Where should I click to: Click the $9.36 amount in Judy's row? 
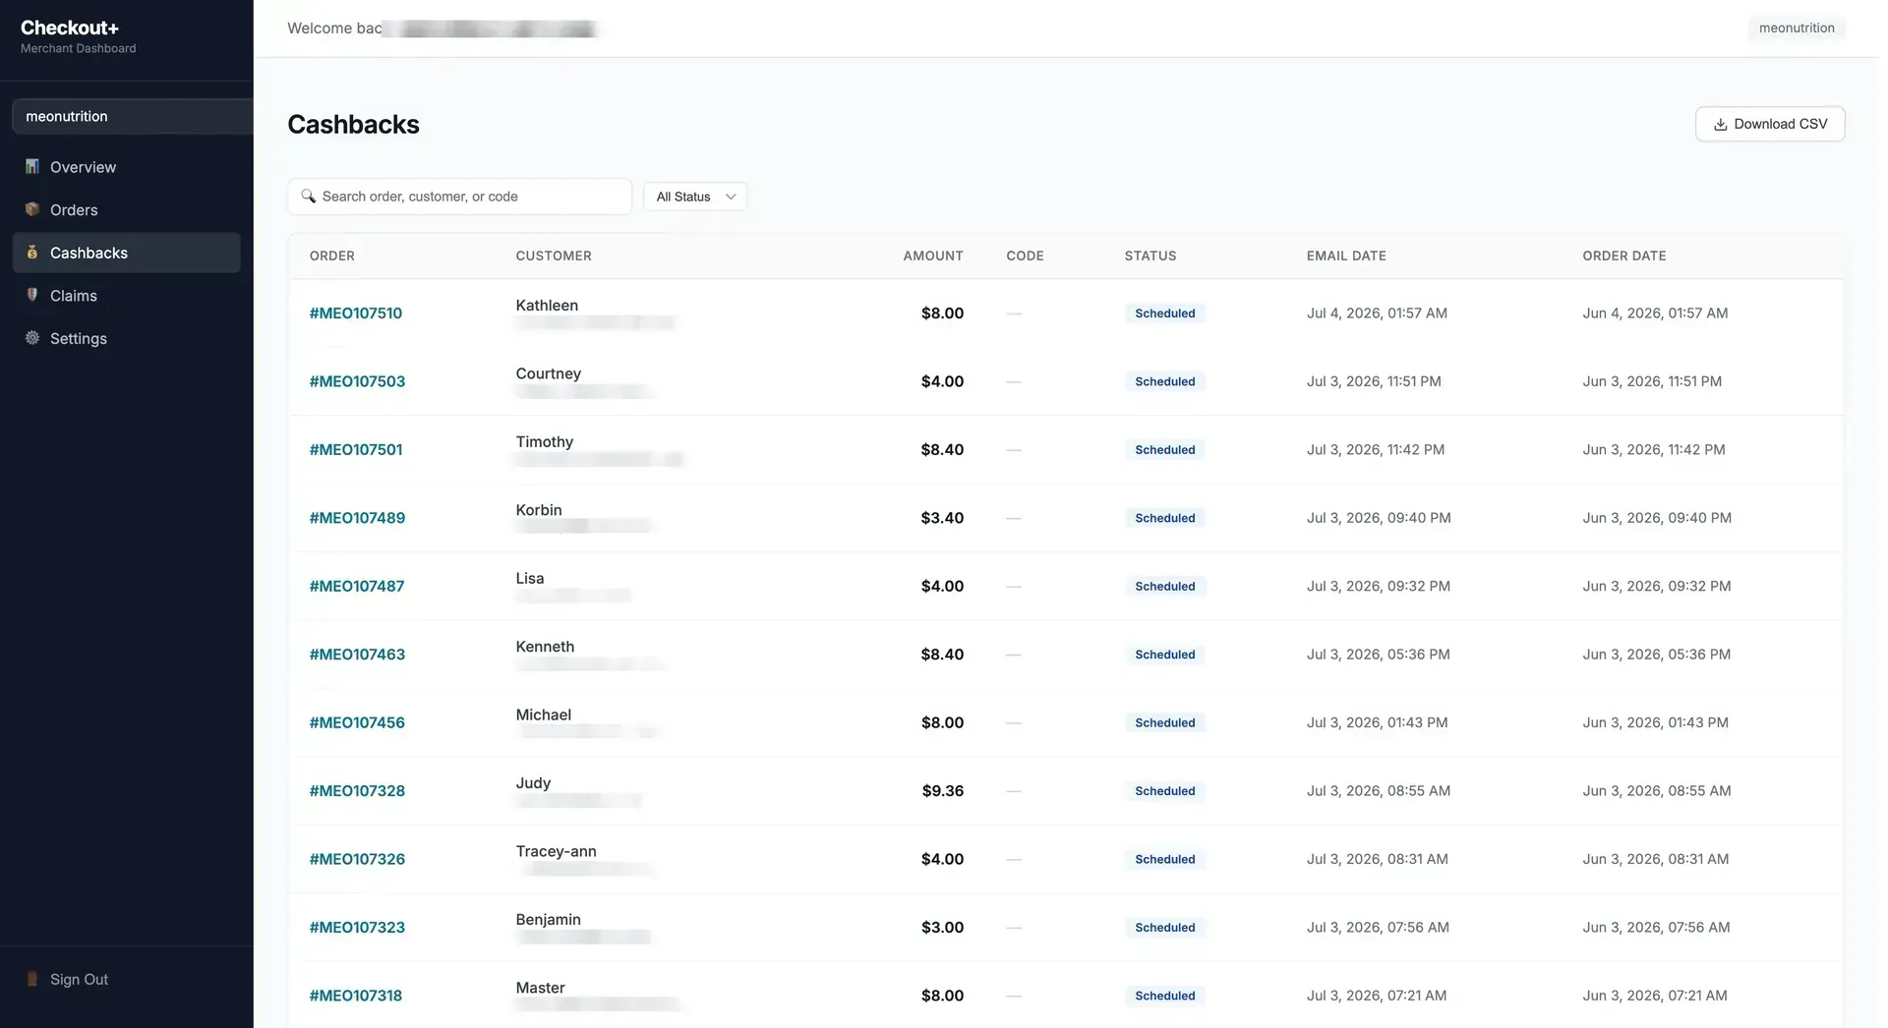(x=943, y=791)
